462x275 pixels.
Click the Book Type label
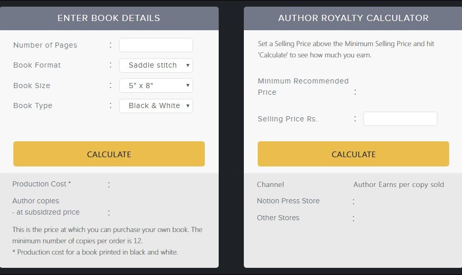(33, 105)
